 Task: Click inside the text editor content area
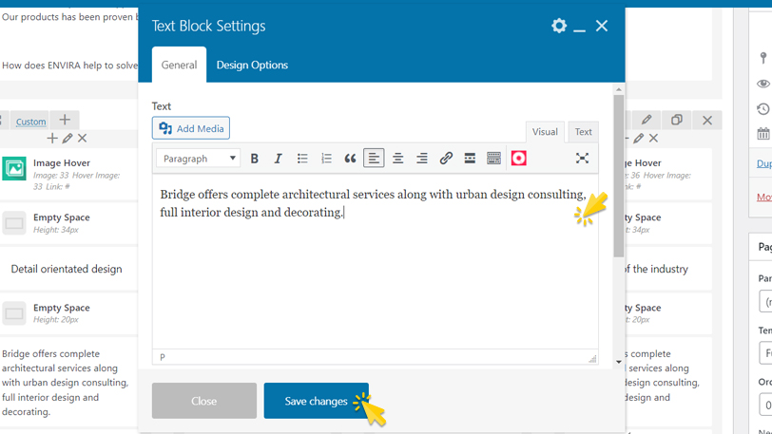375,275
